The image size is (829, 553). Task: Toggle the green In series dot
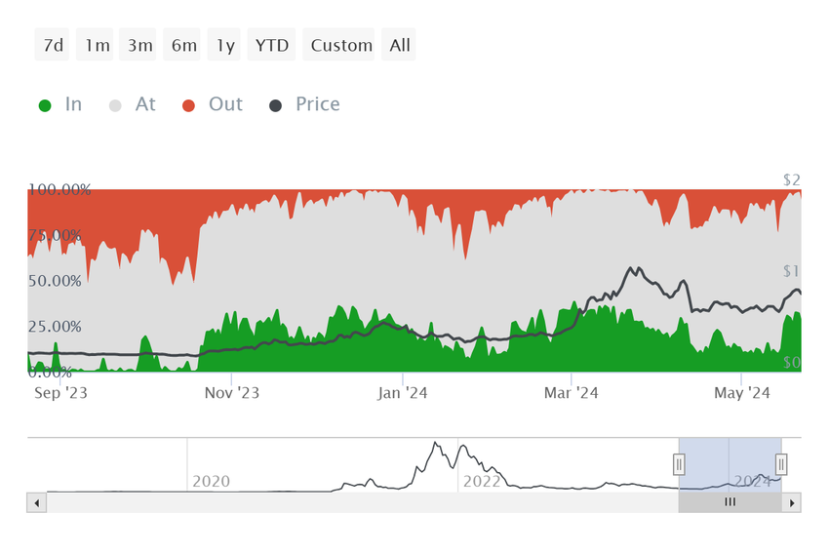point(45,105)
